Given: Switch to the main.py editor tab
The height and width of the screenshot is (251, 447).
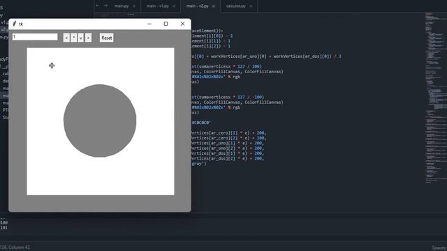Looking at the screenshot, I should 122,6.
